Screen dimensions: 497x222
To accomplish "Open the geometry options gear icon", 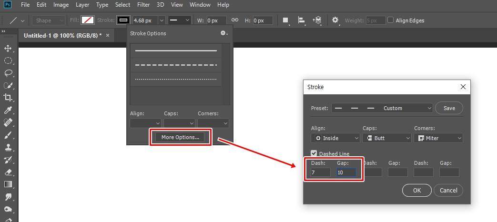I will coord(335,20).
